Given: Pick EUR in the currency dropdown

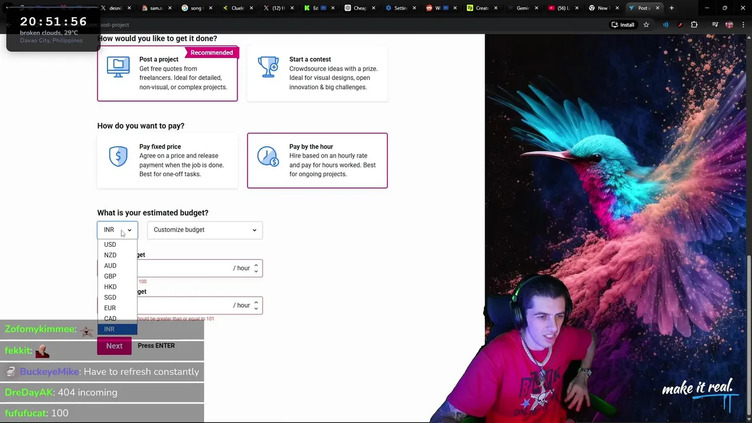Looking at the screenshot, I should [117, 308].
